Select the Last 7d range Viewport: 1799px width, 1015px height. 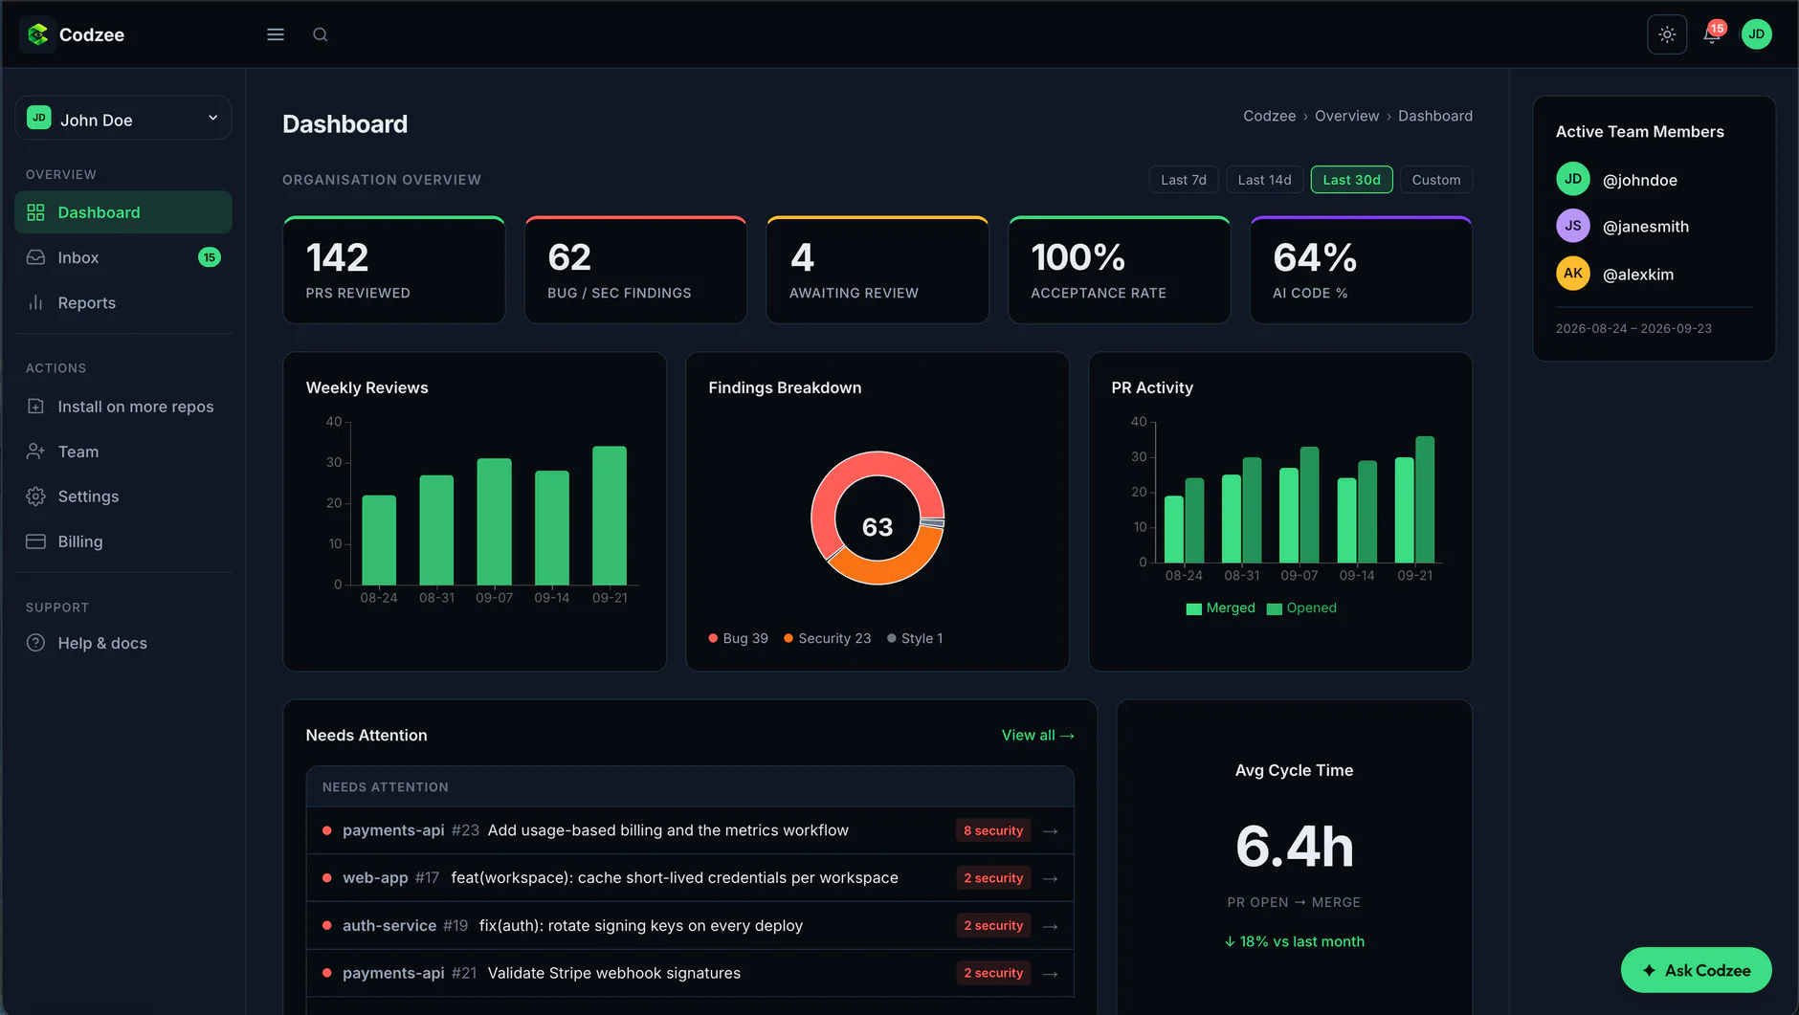coord(1184,180)
